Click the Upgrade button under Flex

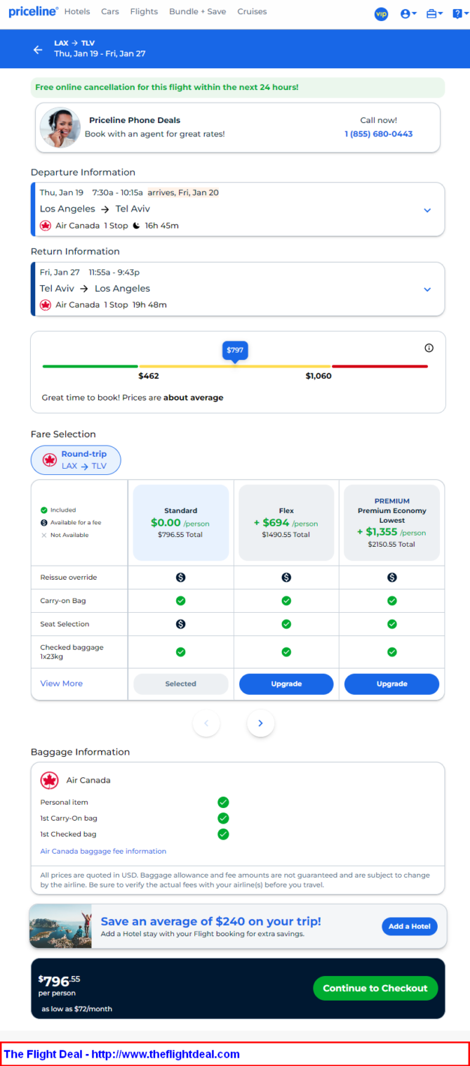coord(286,684)
